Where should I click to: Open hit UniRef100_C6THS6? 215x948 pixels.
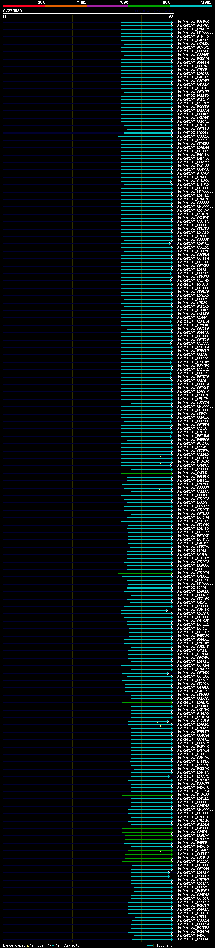192,458
